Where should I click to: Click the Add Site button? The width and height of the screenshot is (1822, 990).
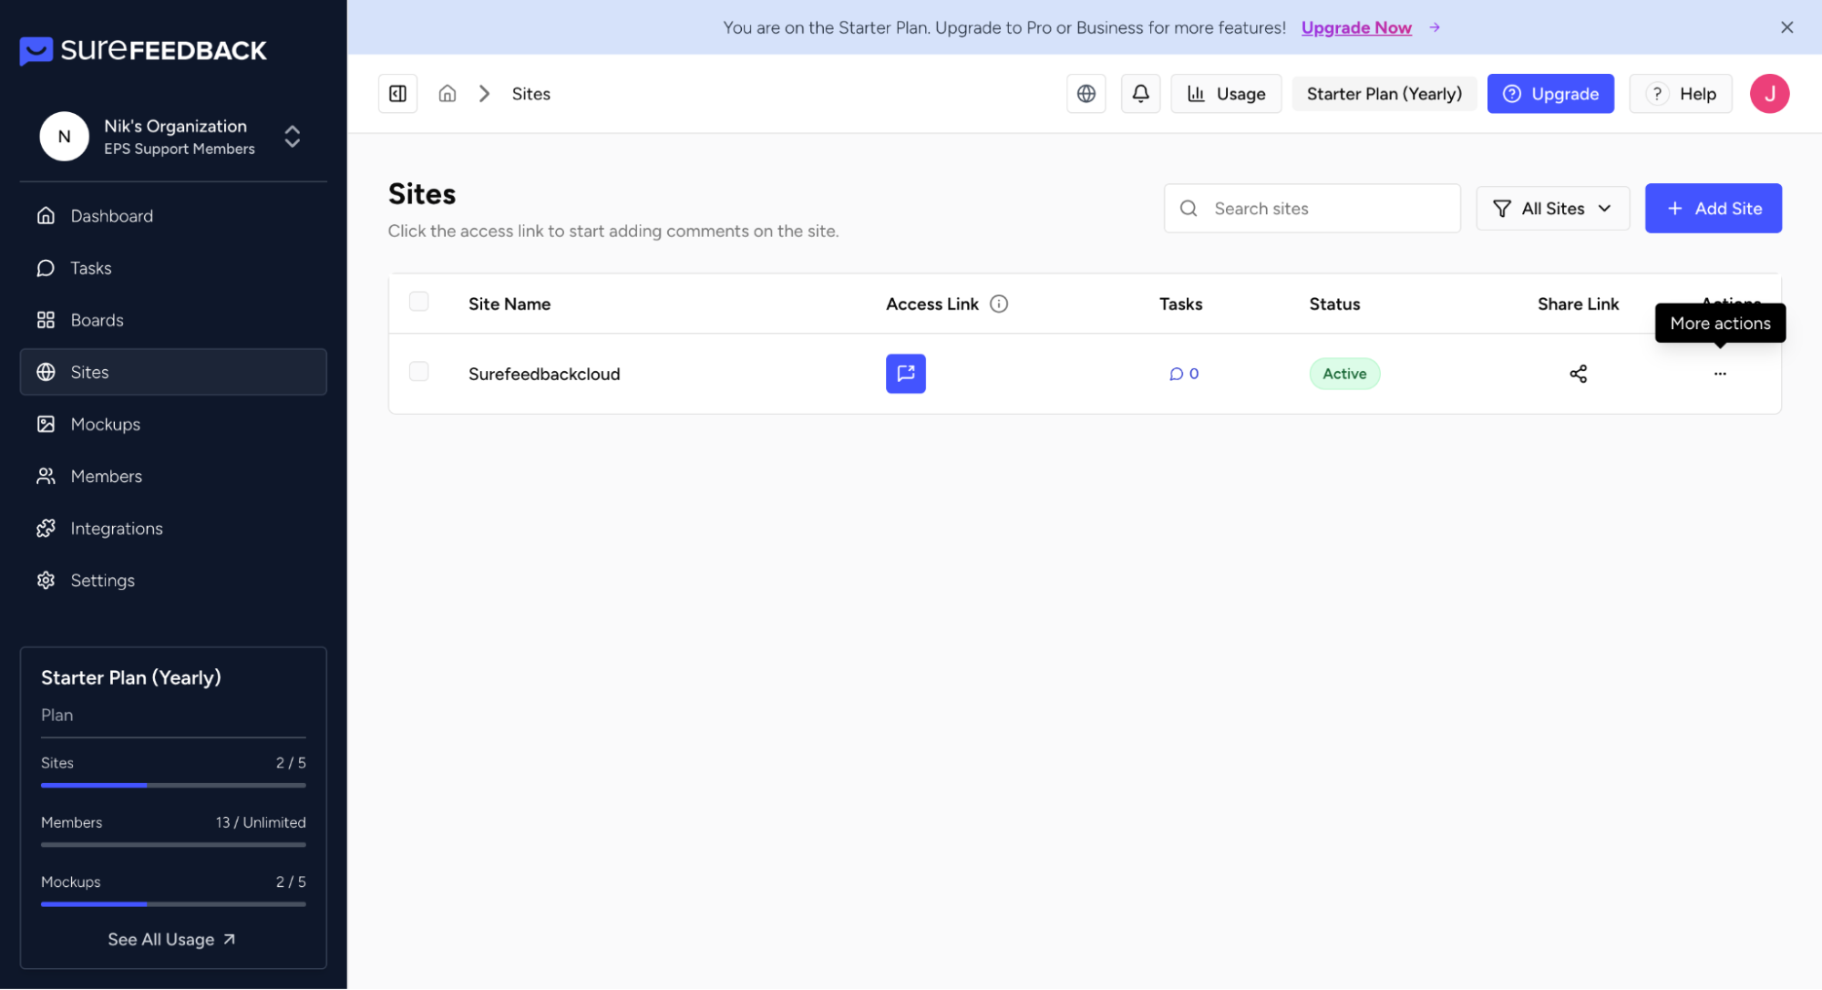[x=1713, y=209]
